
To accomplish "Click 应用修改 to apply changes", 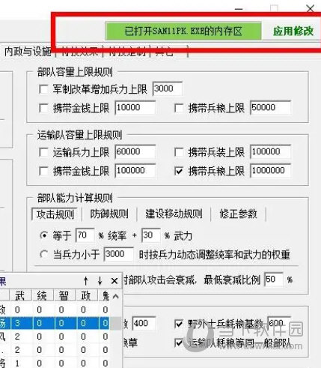I will 293,31.
